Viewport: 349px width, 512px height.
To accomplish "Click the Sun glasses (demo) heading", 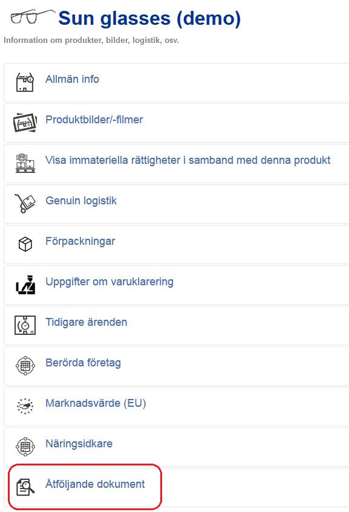I will click(x=149, y=18).
